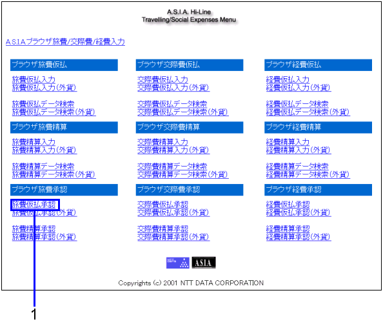The height and width of the screenshot is (326, 383).
Task: Open 旅費仮払入力 link
Action: click(34, 79)
